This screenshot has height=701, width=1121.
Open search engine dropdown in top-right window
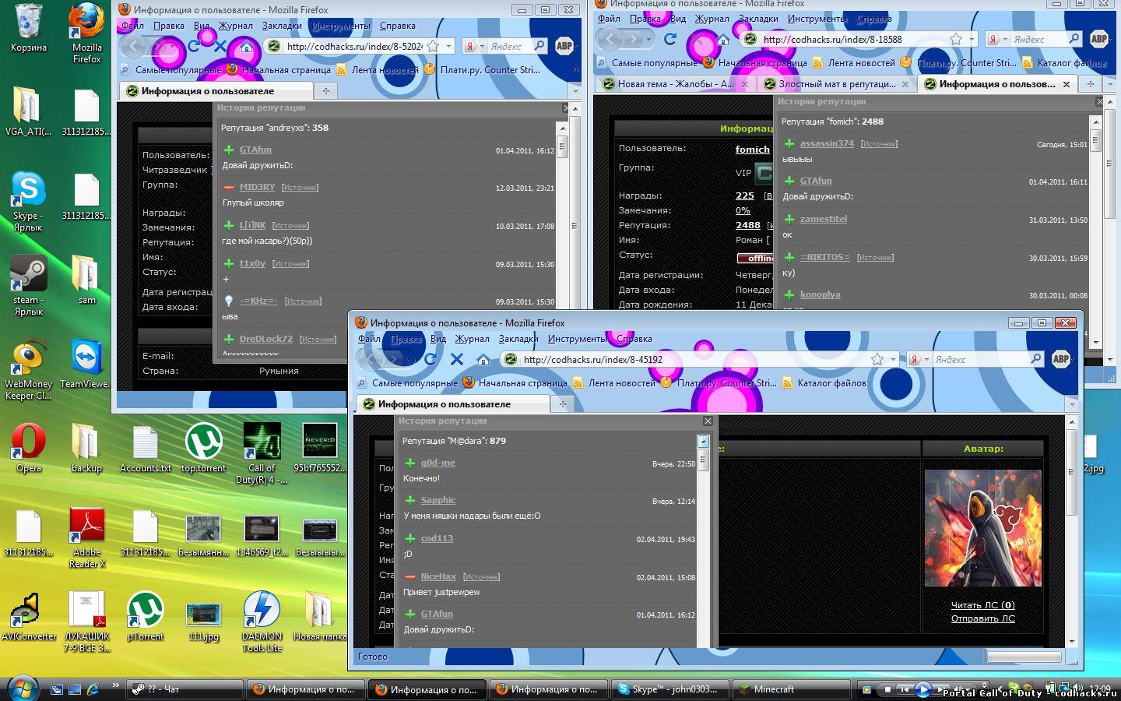point(996,39)
